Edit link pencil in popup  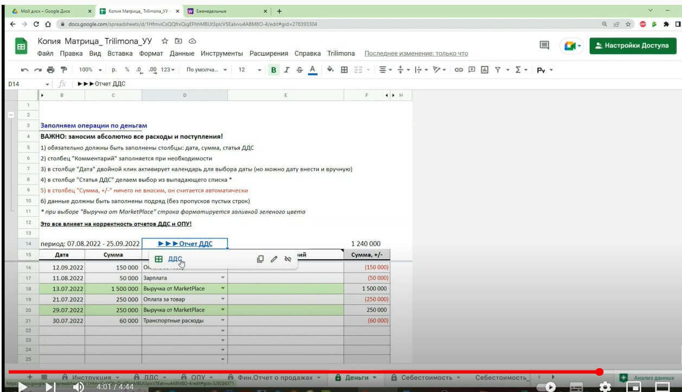click(x=274, y=259)
